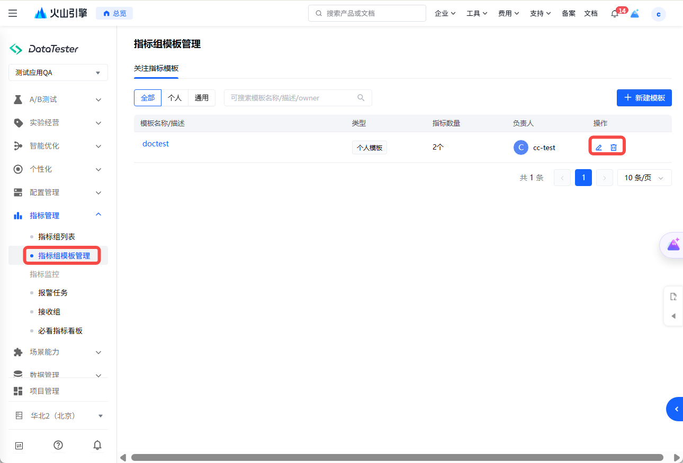Filter templates by 通用
Viewport: 683px width, 463px height.
tap(202, 98)
